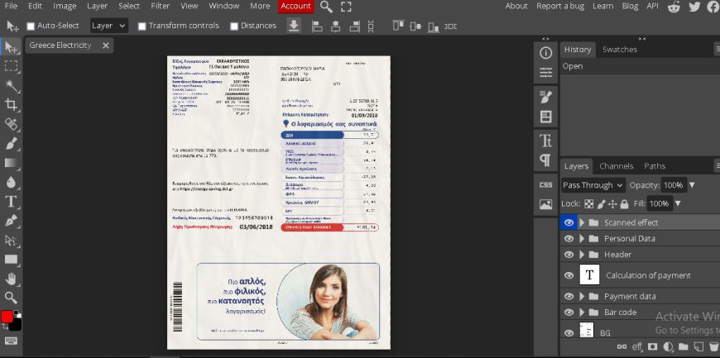Select the Path Selection arrow tool

click(x=12, y=240)
